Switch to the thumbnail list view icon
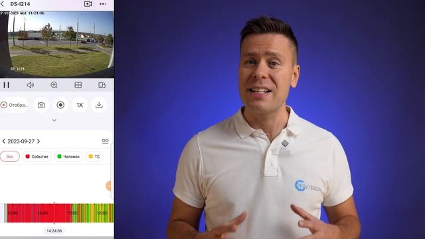 (x=106, y=141)
